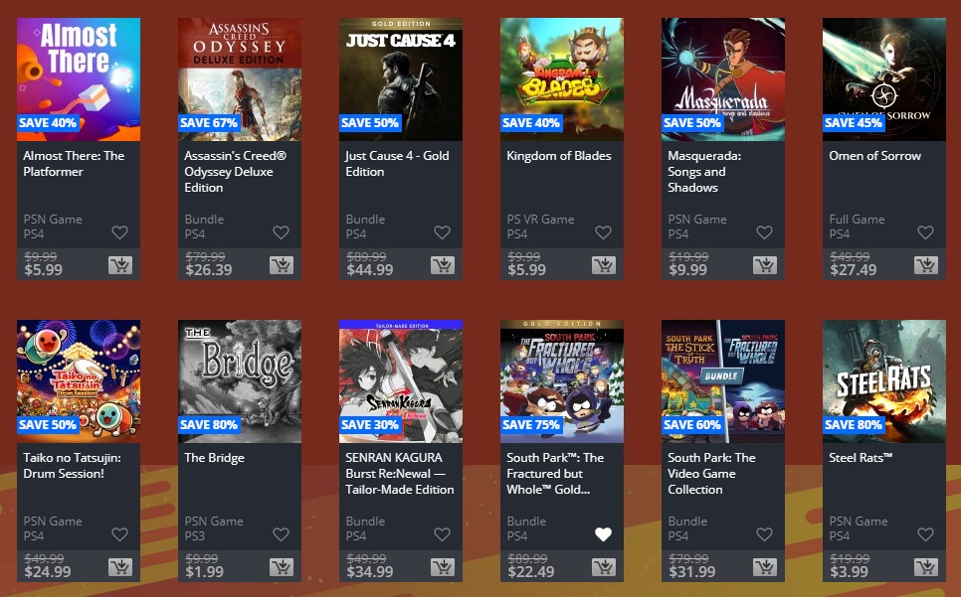Remove South Park Fractured but Whole from wishlist

point(603,534)
